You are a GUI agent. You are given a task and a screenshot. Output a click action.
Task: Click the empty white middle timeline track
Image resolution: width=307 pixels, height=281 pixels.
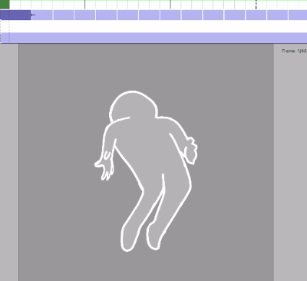pos(153,26)
